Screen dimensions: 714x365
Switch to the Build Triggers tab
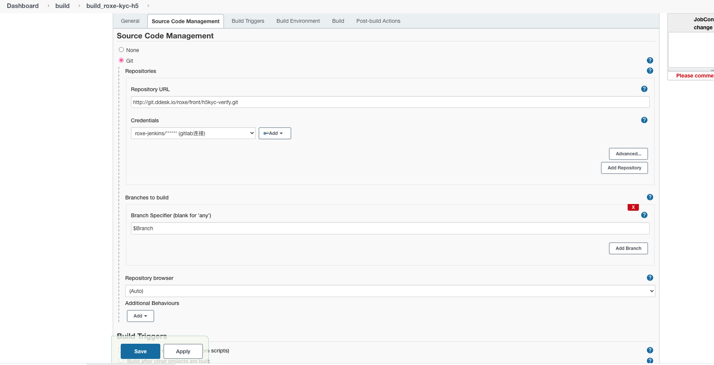click(248, 21)
